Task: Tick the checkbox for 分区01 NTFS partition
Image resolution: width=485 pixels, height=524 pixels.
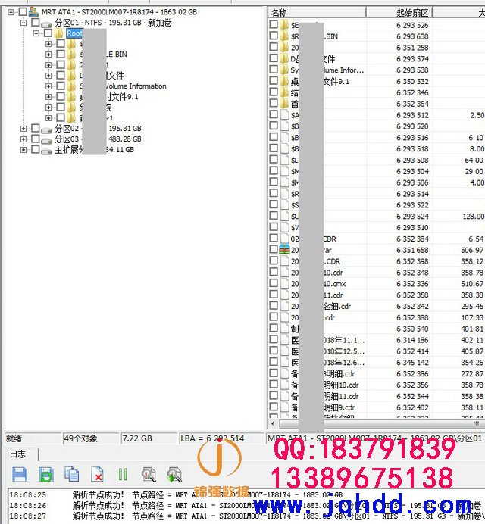Action: [35, 23]
